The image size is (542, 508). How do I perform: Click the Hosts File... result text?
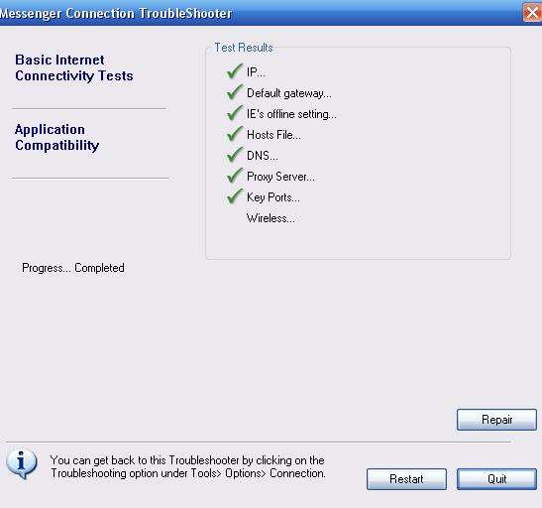pos(273,135)
